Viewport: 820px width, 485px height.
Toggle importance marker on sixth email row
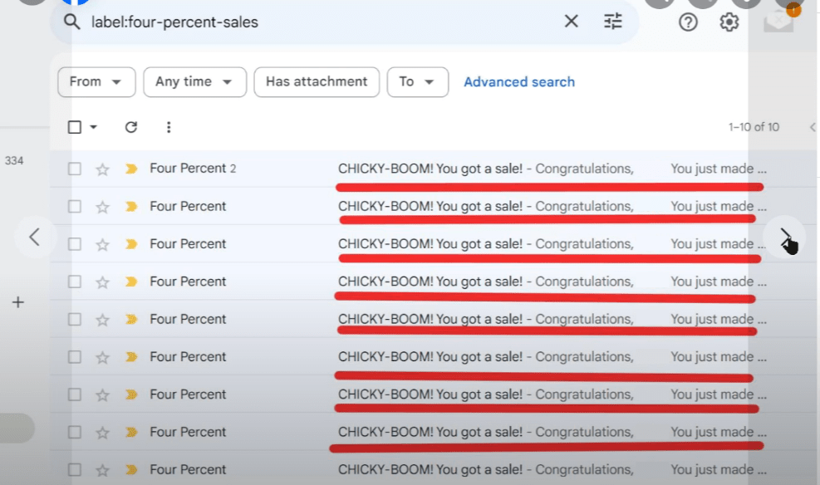coord(131,357)
